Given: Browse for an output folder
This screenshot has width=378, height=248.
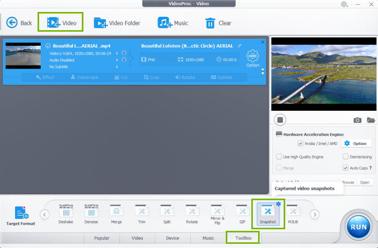Looking at the screenshot, I should pos(348,182).
